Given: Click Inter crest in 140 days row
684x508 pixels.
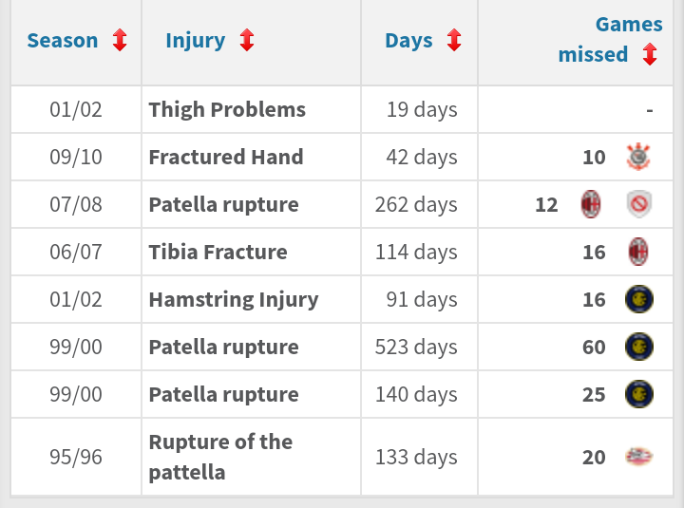Looking at the screenshot, I should [x=639, y=394].
